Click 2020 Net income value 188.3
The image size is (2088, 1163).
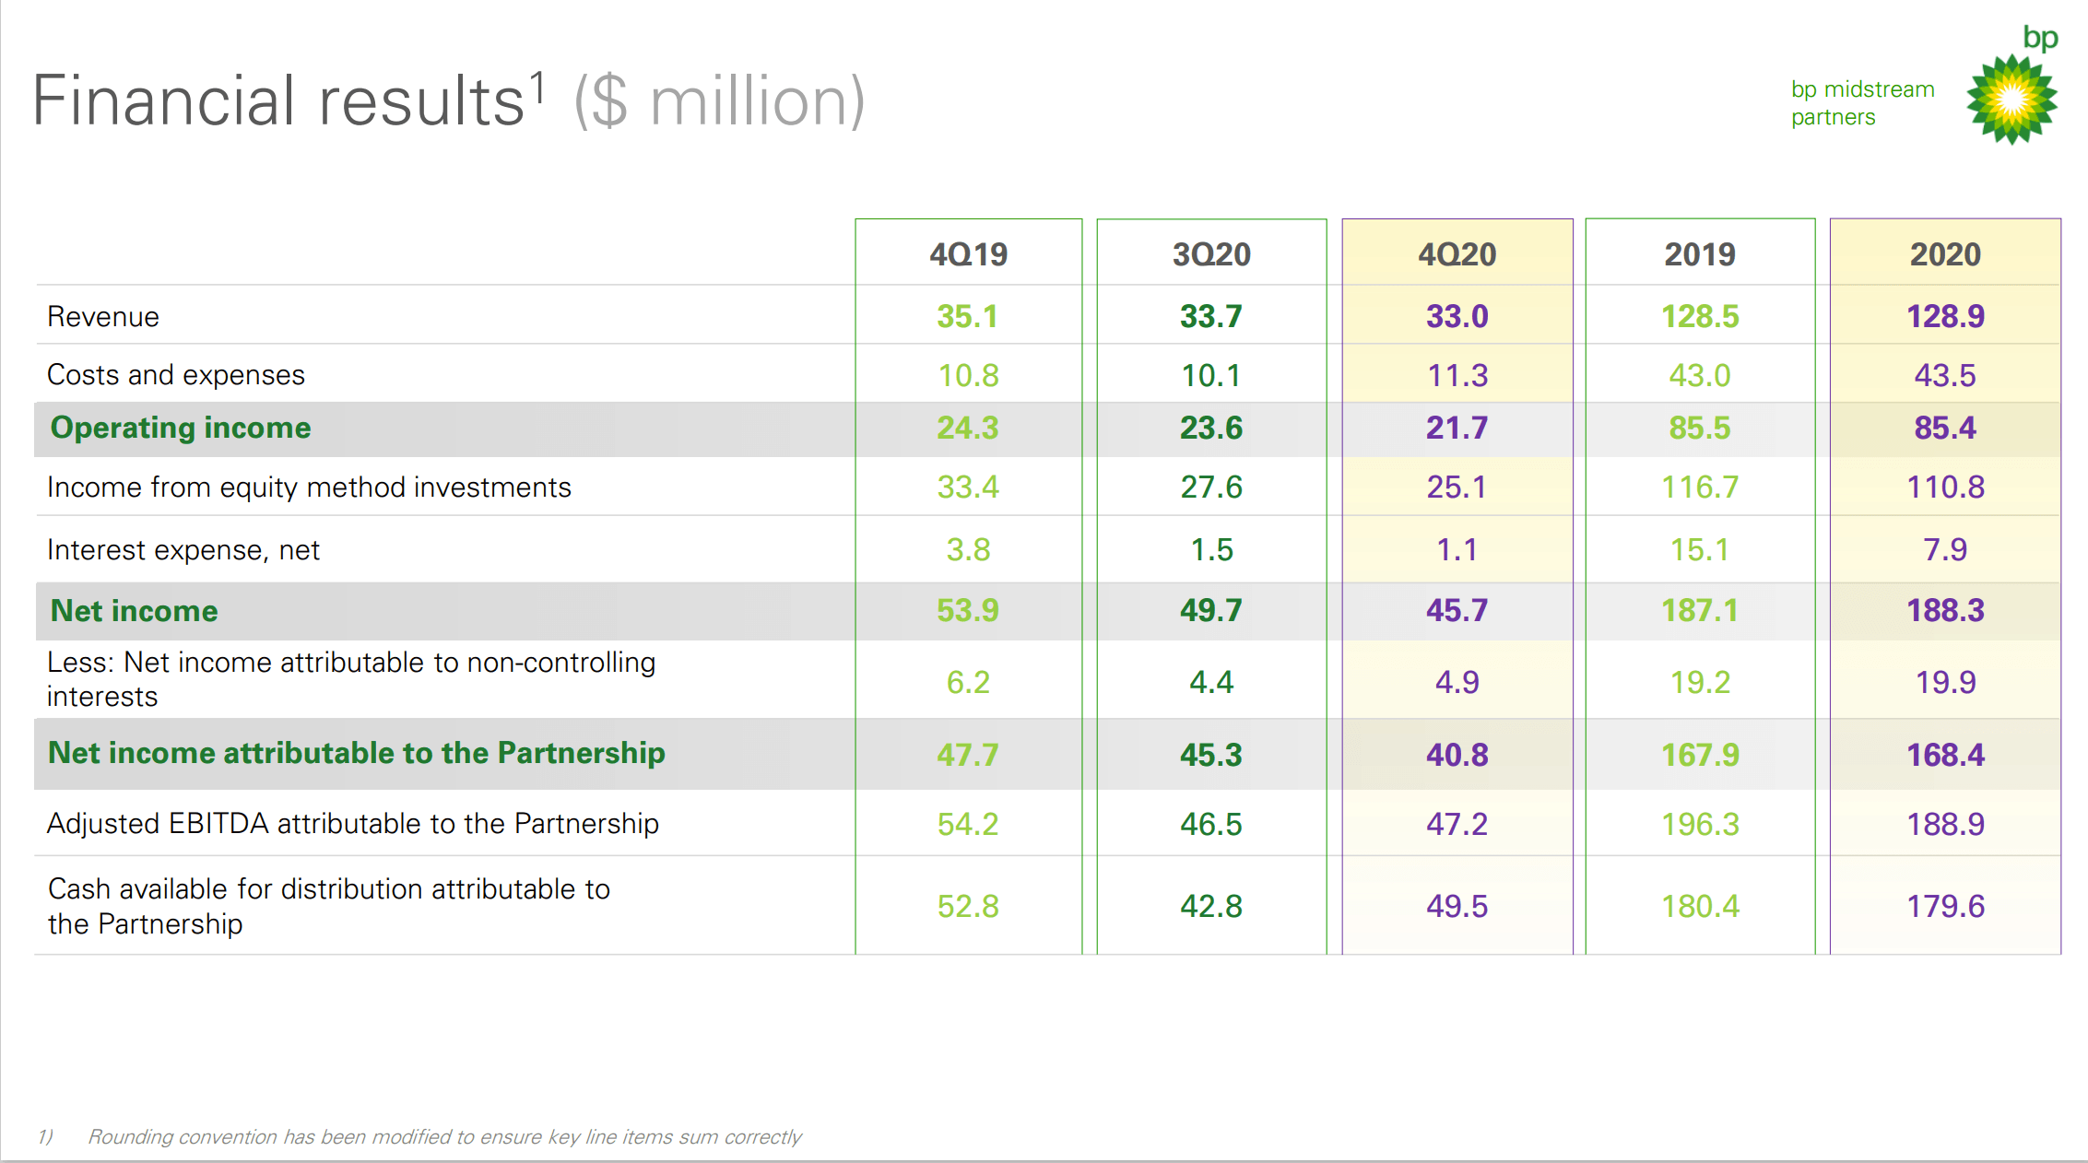pos(1945,611)
